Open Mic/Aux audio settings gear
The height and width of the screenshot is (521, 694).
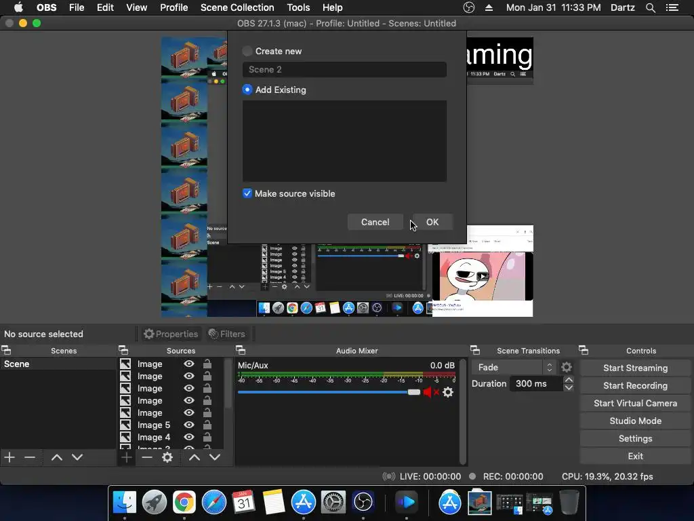[x=448, y=392]
